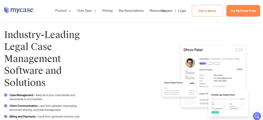Click the Login link
This screenshot has height=120, width=263.
(182, 11)
